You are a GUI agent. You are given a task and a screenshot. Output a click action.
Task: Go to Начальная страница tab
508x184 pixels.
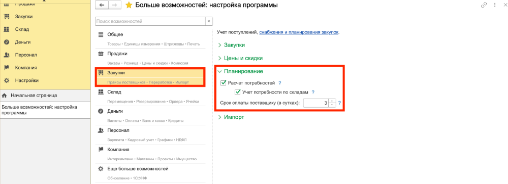tap(45, 96)
